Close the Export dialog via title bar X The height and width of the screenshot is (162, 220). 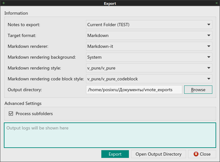(x=216, y=3)
